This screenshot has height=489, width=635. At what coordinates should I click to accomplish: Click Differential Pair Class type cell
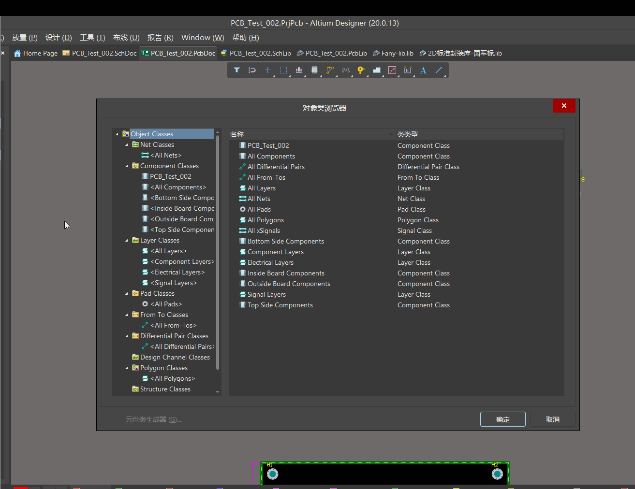coord(428,167)
